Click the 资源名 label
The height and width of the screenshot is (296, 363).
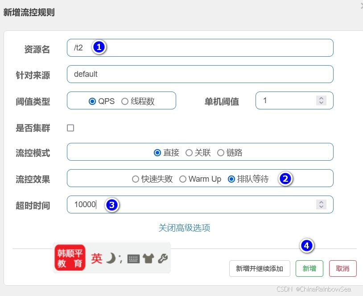coord(37,50)
